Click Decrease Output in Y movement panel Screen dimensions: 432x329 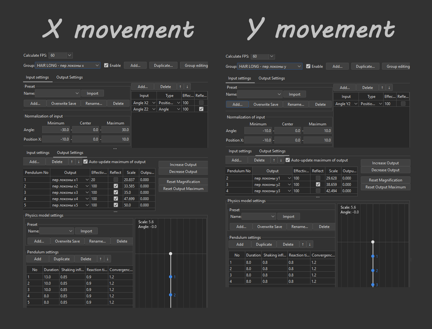(x=386, y=170)
